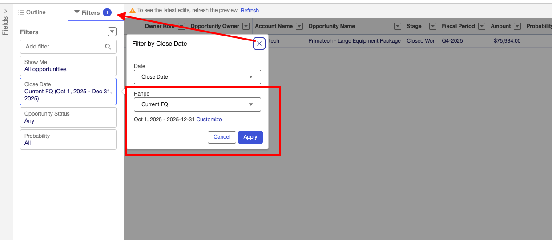Click into the Add filter search field
This screenshot has height=240, width=552.
(68, 47)
